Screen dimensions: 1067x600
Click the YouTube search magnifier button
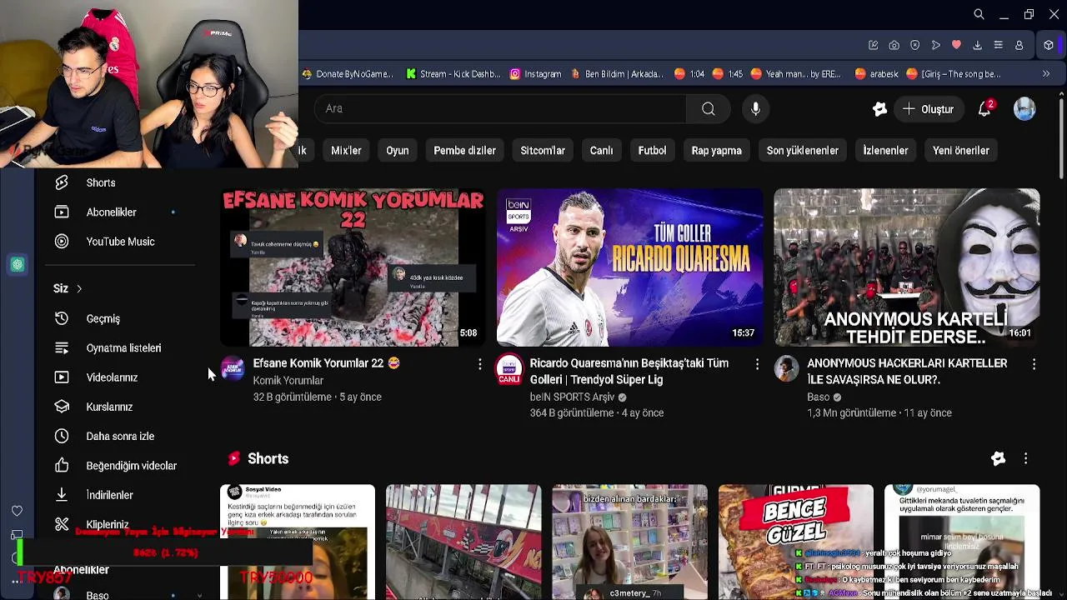coord(708,108)
